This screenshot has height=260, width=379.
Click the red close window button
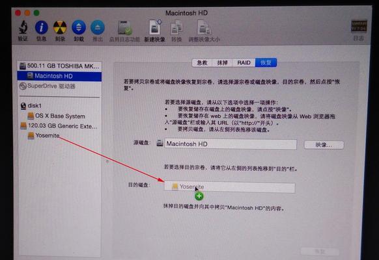tap(18, 13)
